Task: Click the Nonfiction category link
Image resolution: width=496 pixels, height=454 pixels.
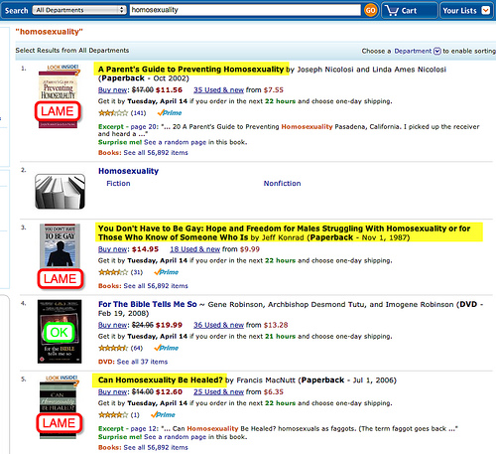Action: [282, 184]
